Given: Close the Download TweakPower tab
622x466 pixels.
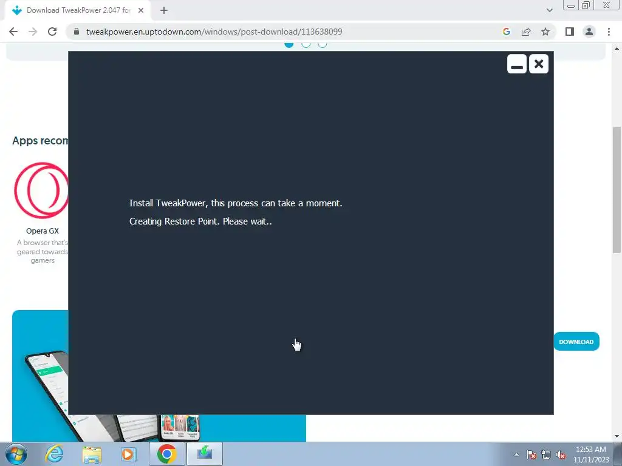Looking at the screenshot, I should click(x=141, y=10).
